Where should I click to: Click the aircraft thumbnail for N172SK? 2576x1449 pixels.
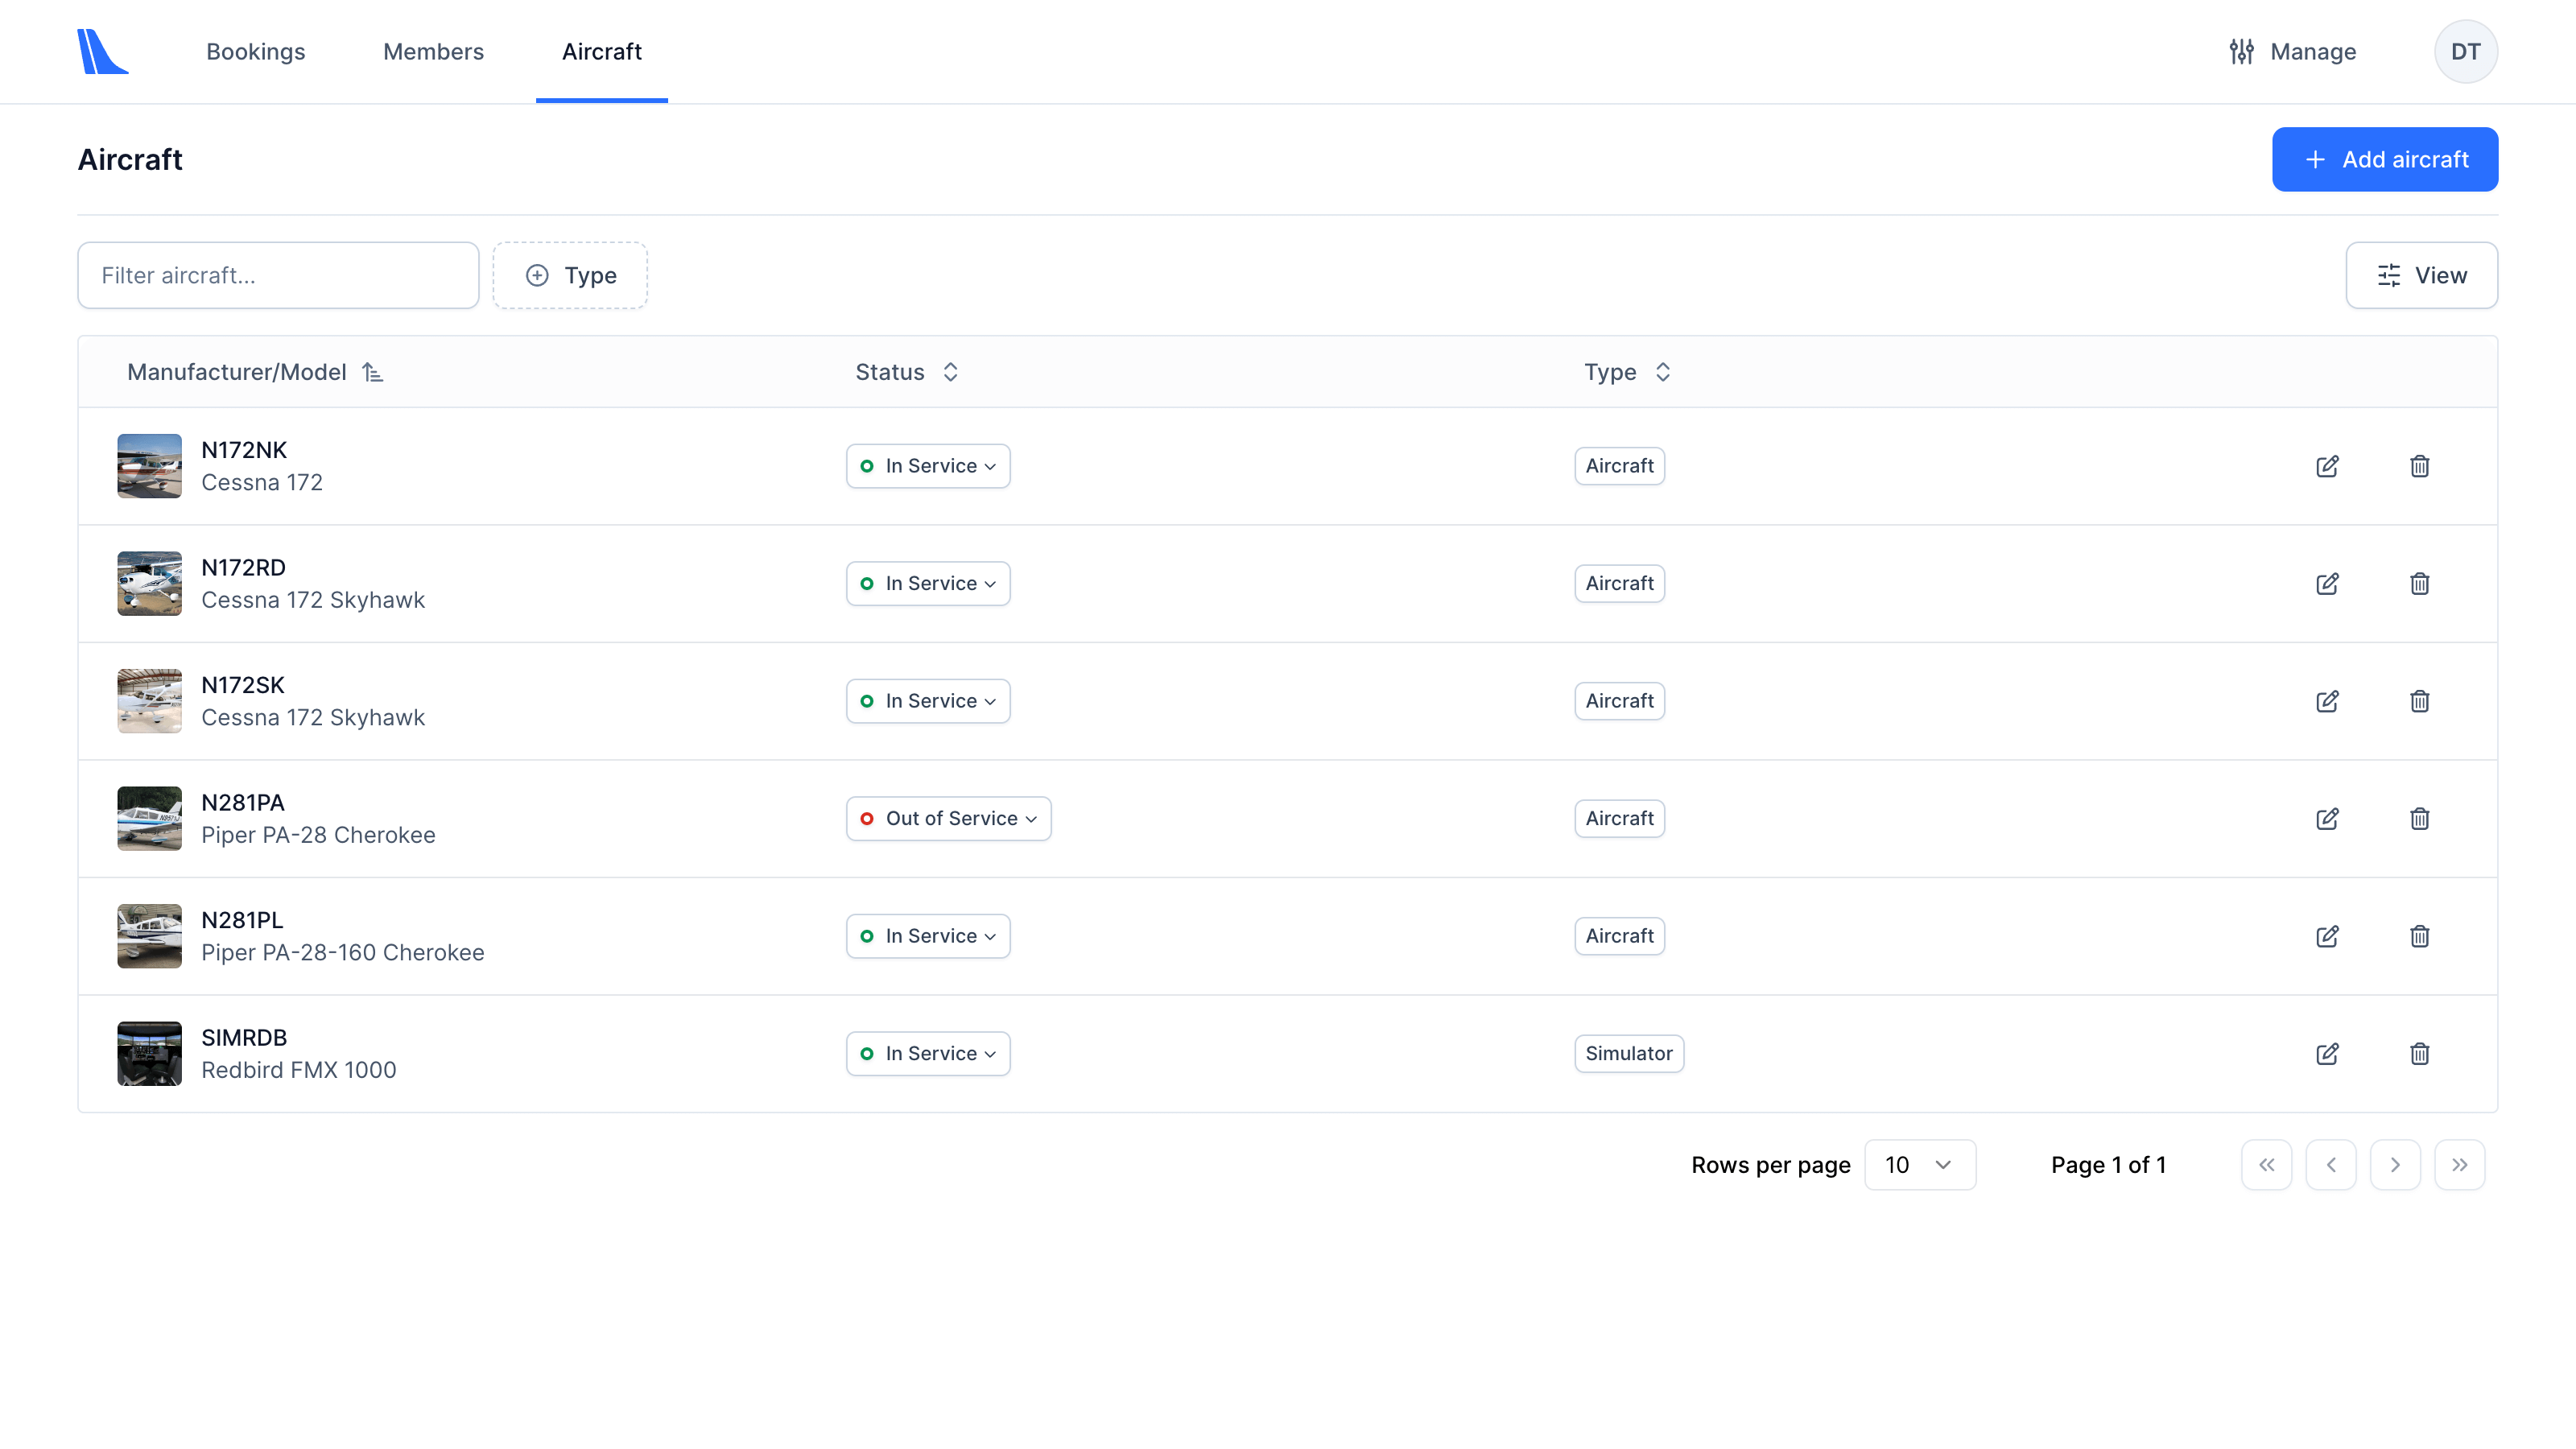click(148, 700)
